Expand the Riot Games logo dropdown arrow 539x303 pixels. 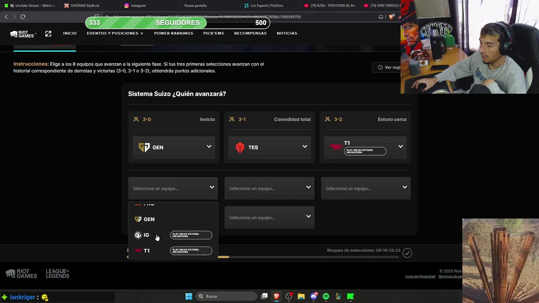35,33
